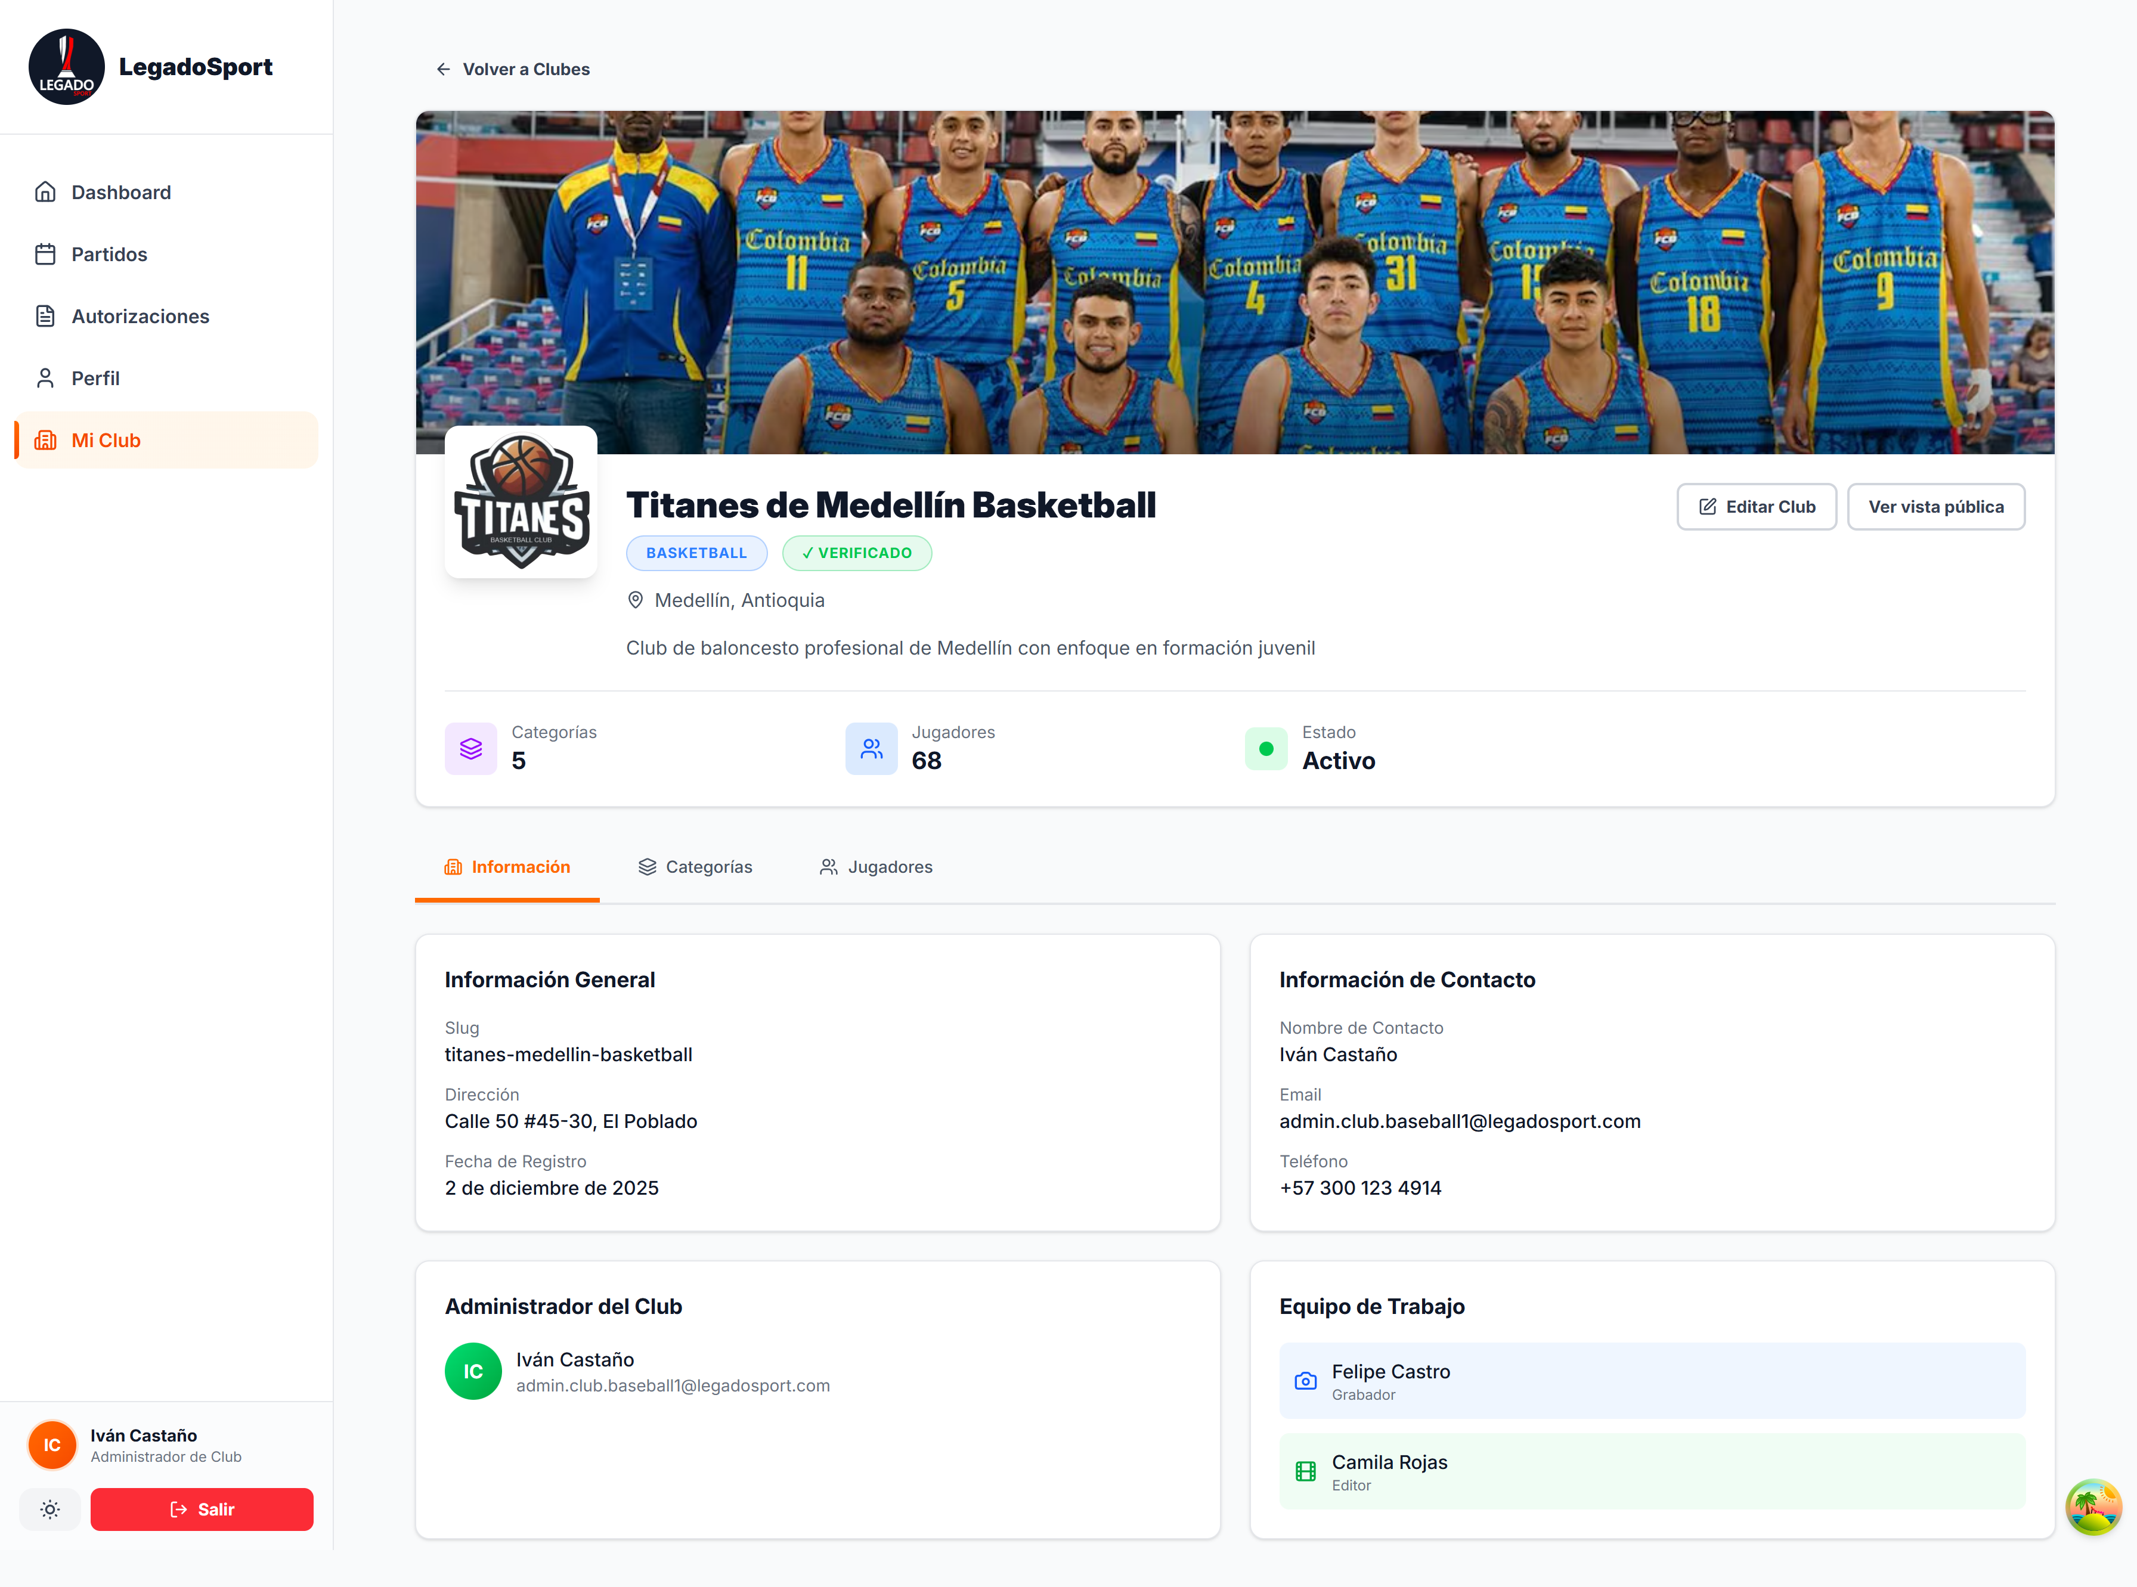2137x1587 pixels.
Task: Open Perfil page in sidebar
Action: pyautogui.click(x=95, y=379)
